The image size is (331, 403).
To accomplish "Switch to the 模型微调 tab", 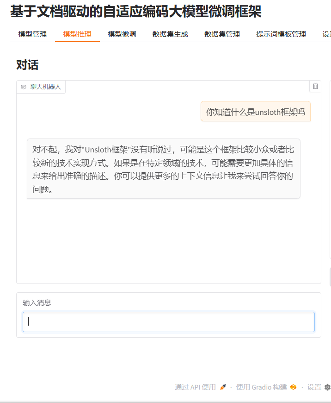I will (x=122, y=34).
